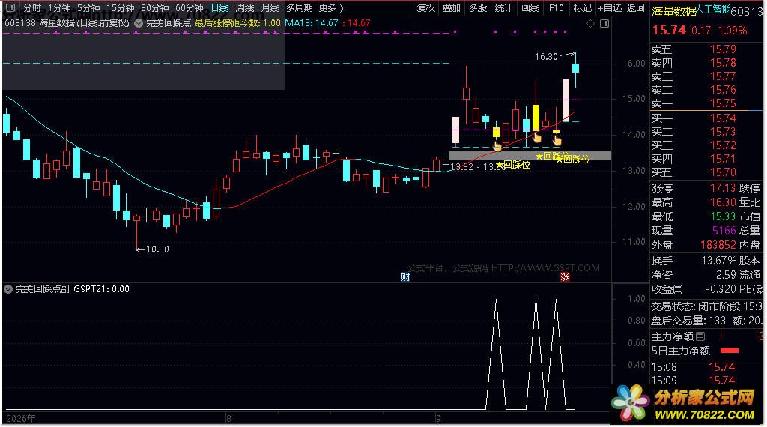
Task: Switch to the 周线 weekly tab
Action: tap(245, 7)
